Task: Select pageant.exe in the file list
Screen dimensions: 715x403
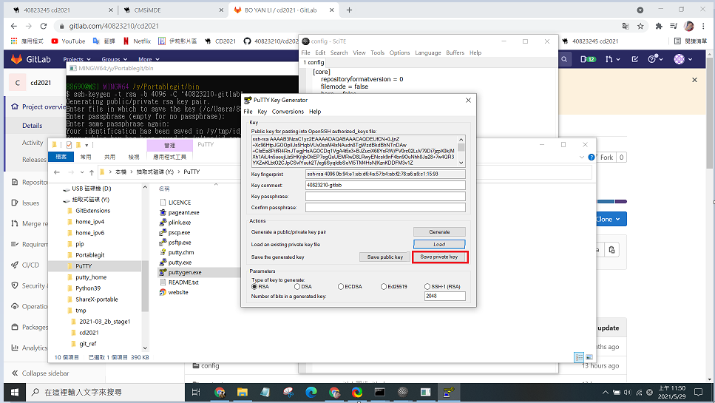Action: [184, 212]
